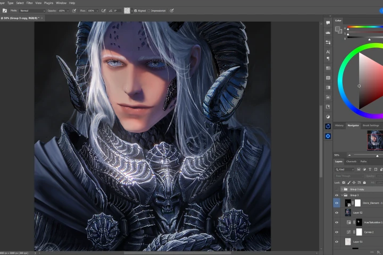Viewport: 383px width, 255px height.
Task: Filter layers by pixel layers icon
Action: point(359,169)
